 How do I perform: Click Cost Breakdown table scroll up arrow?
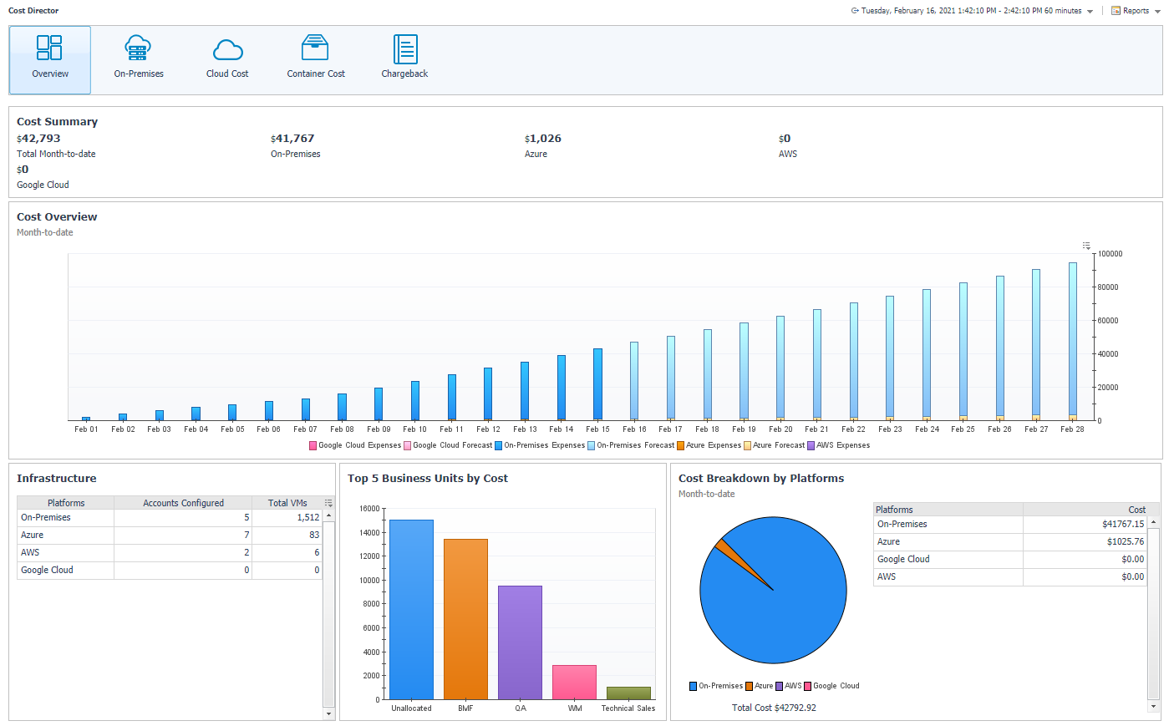1154,522
